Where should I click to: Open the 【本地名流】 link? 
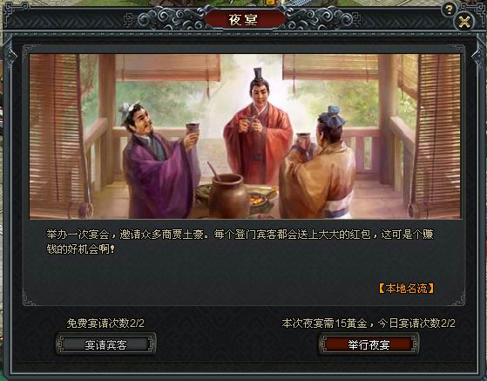[x=407, y=288]
